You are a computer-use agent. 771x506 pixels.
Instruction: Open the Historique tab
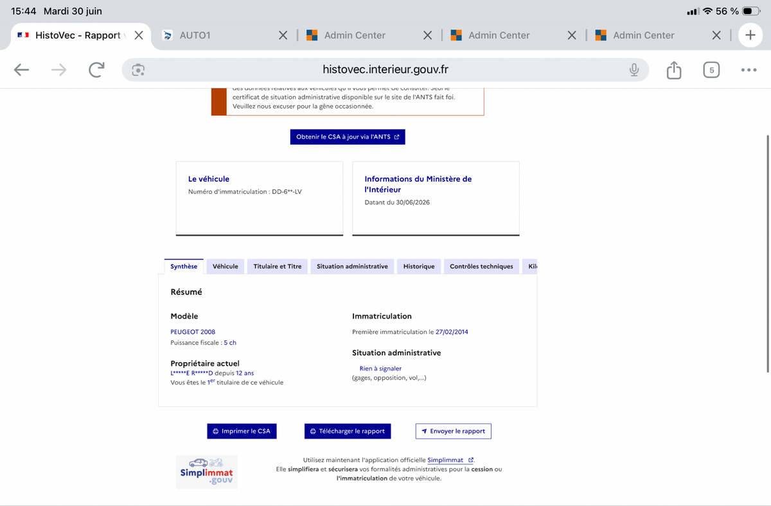pyautogui.click(x=419, y=266)
